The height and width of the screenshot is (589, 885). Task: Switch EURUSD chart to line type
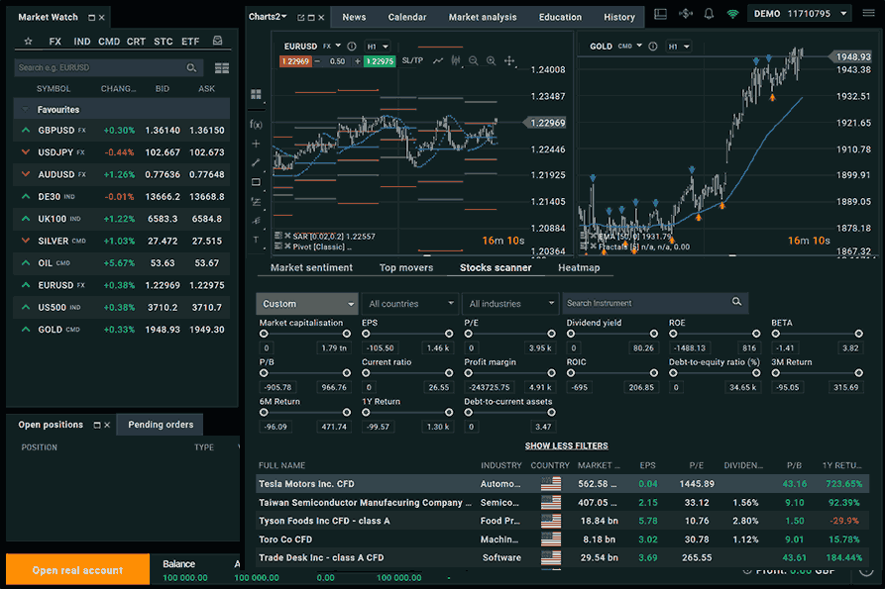click(x=438, y=60)
